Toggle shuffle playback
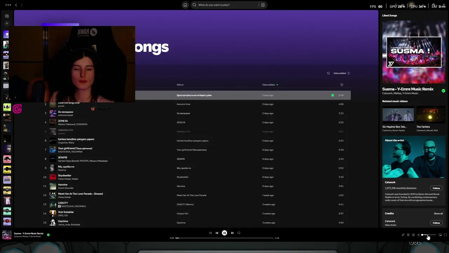 210,233
